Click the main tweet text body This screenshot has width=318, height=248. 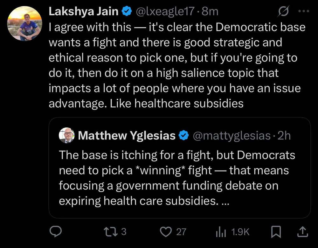pos(176,65)
